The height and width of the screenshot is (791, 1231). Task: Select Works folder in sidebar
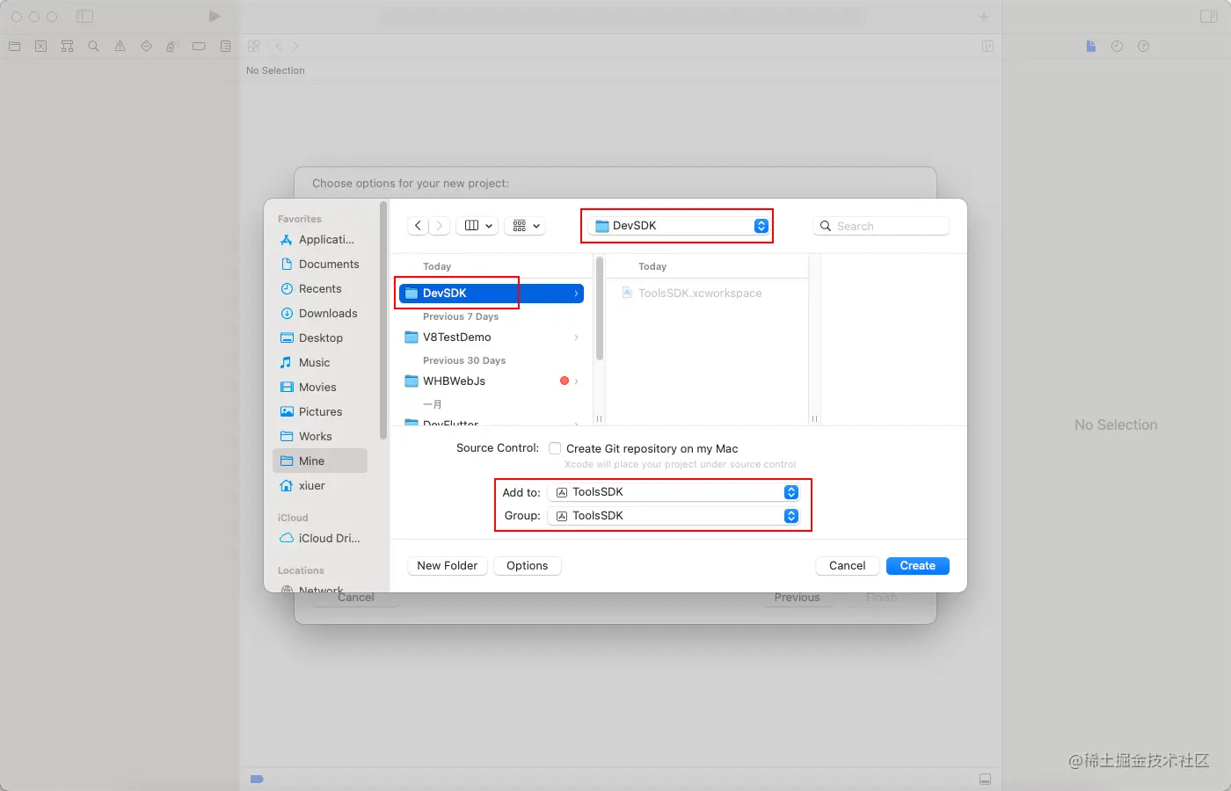coord(319,437)
